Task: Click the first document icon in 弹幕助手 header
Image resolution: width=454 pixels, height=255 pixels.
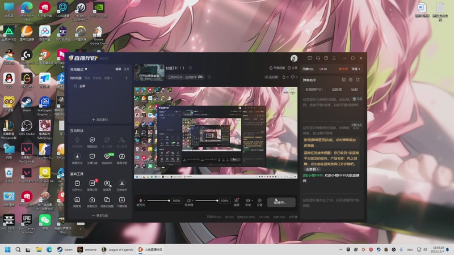Action: coord(344,79)
